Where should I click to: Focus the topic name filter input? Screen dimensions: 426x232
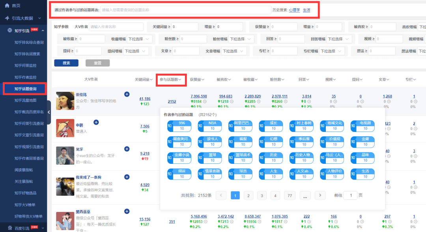point(186,10)
